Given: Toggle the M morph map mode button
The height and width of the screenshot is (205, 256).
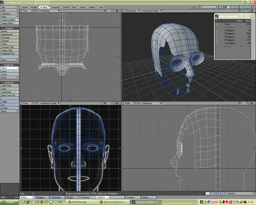Looking at the screenshot, I should (x=216, y=193).
